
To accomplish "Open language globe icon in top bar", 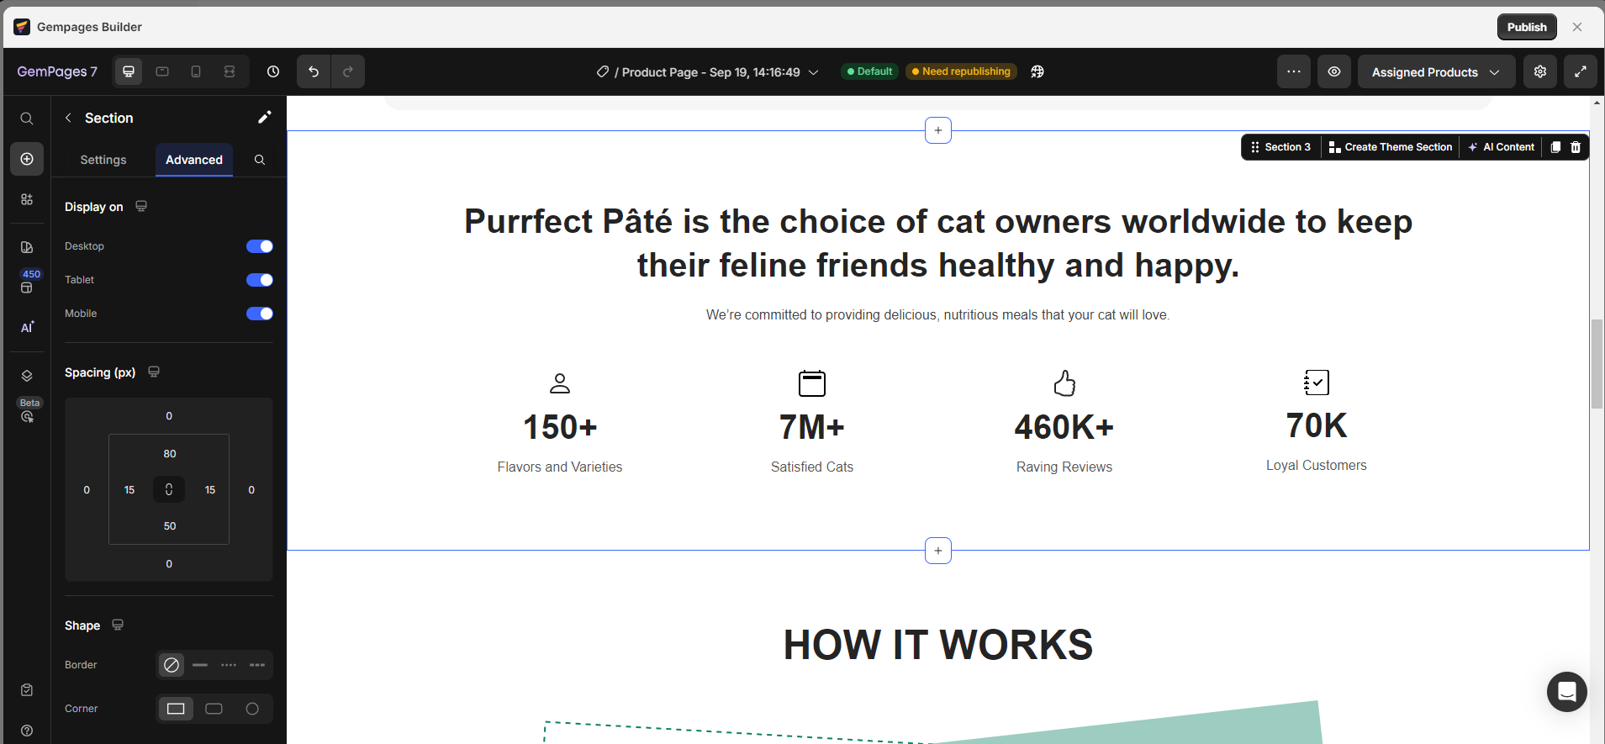I will pos(1037,71).
